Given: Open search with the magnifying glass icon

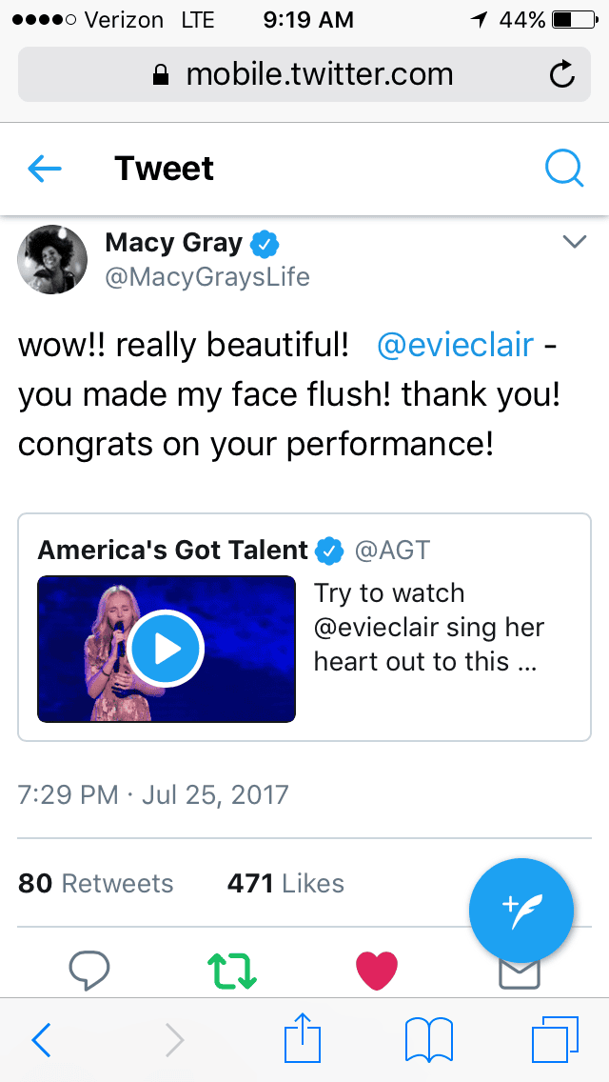Looking at the screenshot, I should [563, 170].
